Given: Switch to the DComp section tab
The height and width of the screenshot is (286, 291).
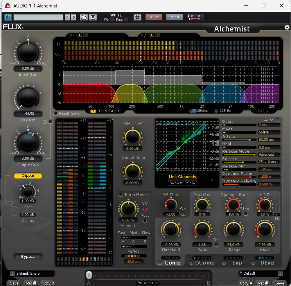Looking at the screenshot, I should [205, 263].
